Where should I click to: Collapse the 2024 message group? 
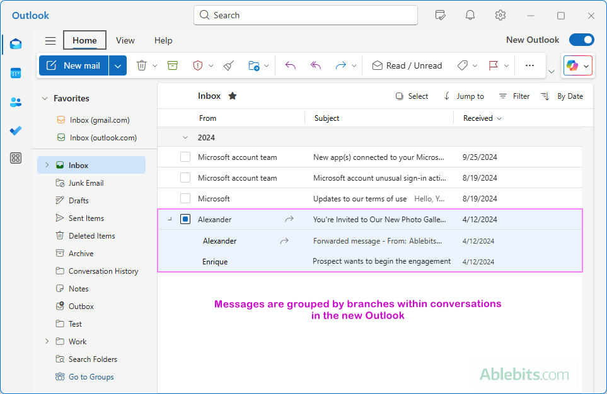coord(185,138)
